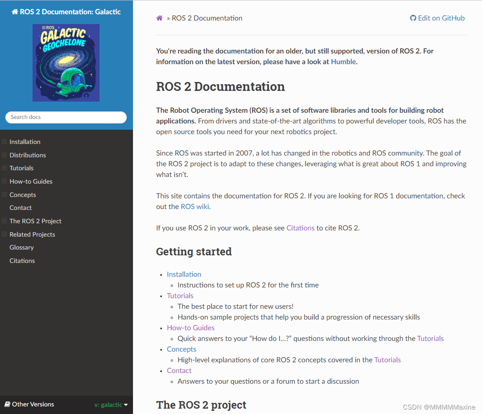Click Tutorials link in High-level explanations line
This screenshot has width=482, height=414.
click(x=387, y=360)
